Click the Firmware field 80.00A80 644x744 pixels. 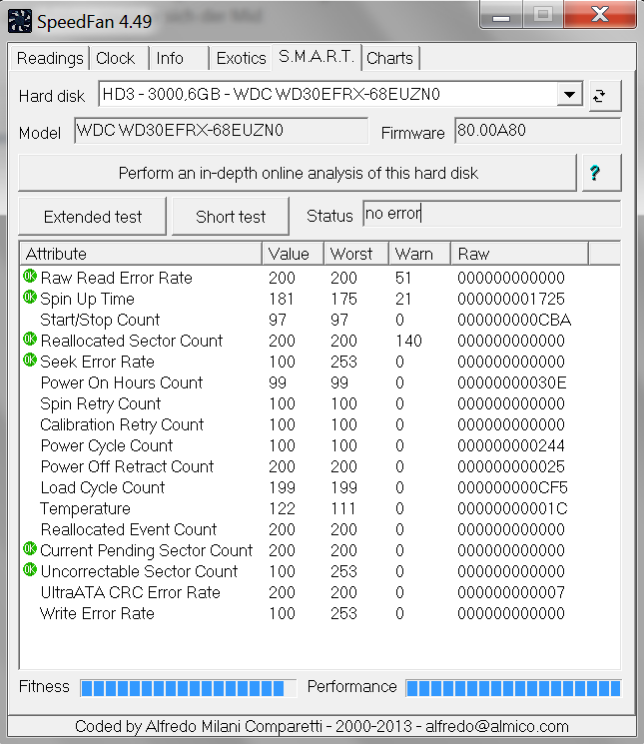click(x=537, y=131)
